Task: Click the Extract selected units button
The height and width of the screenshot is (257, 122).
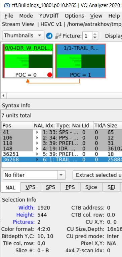Action: (x=97, y=175)
